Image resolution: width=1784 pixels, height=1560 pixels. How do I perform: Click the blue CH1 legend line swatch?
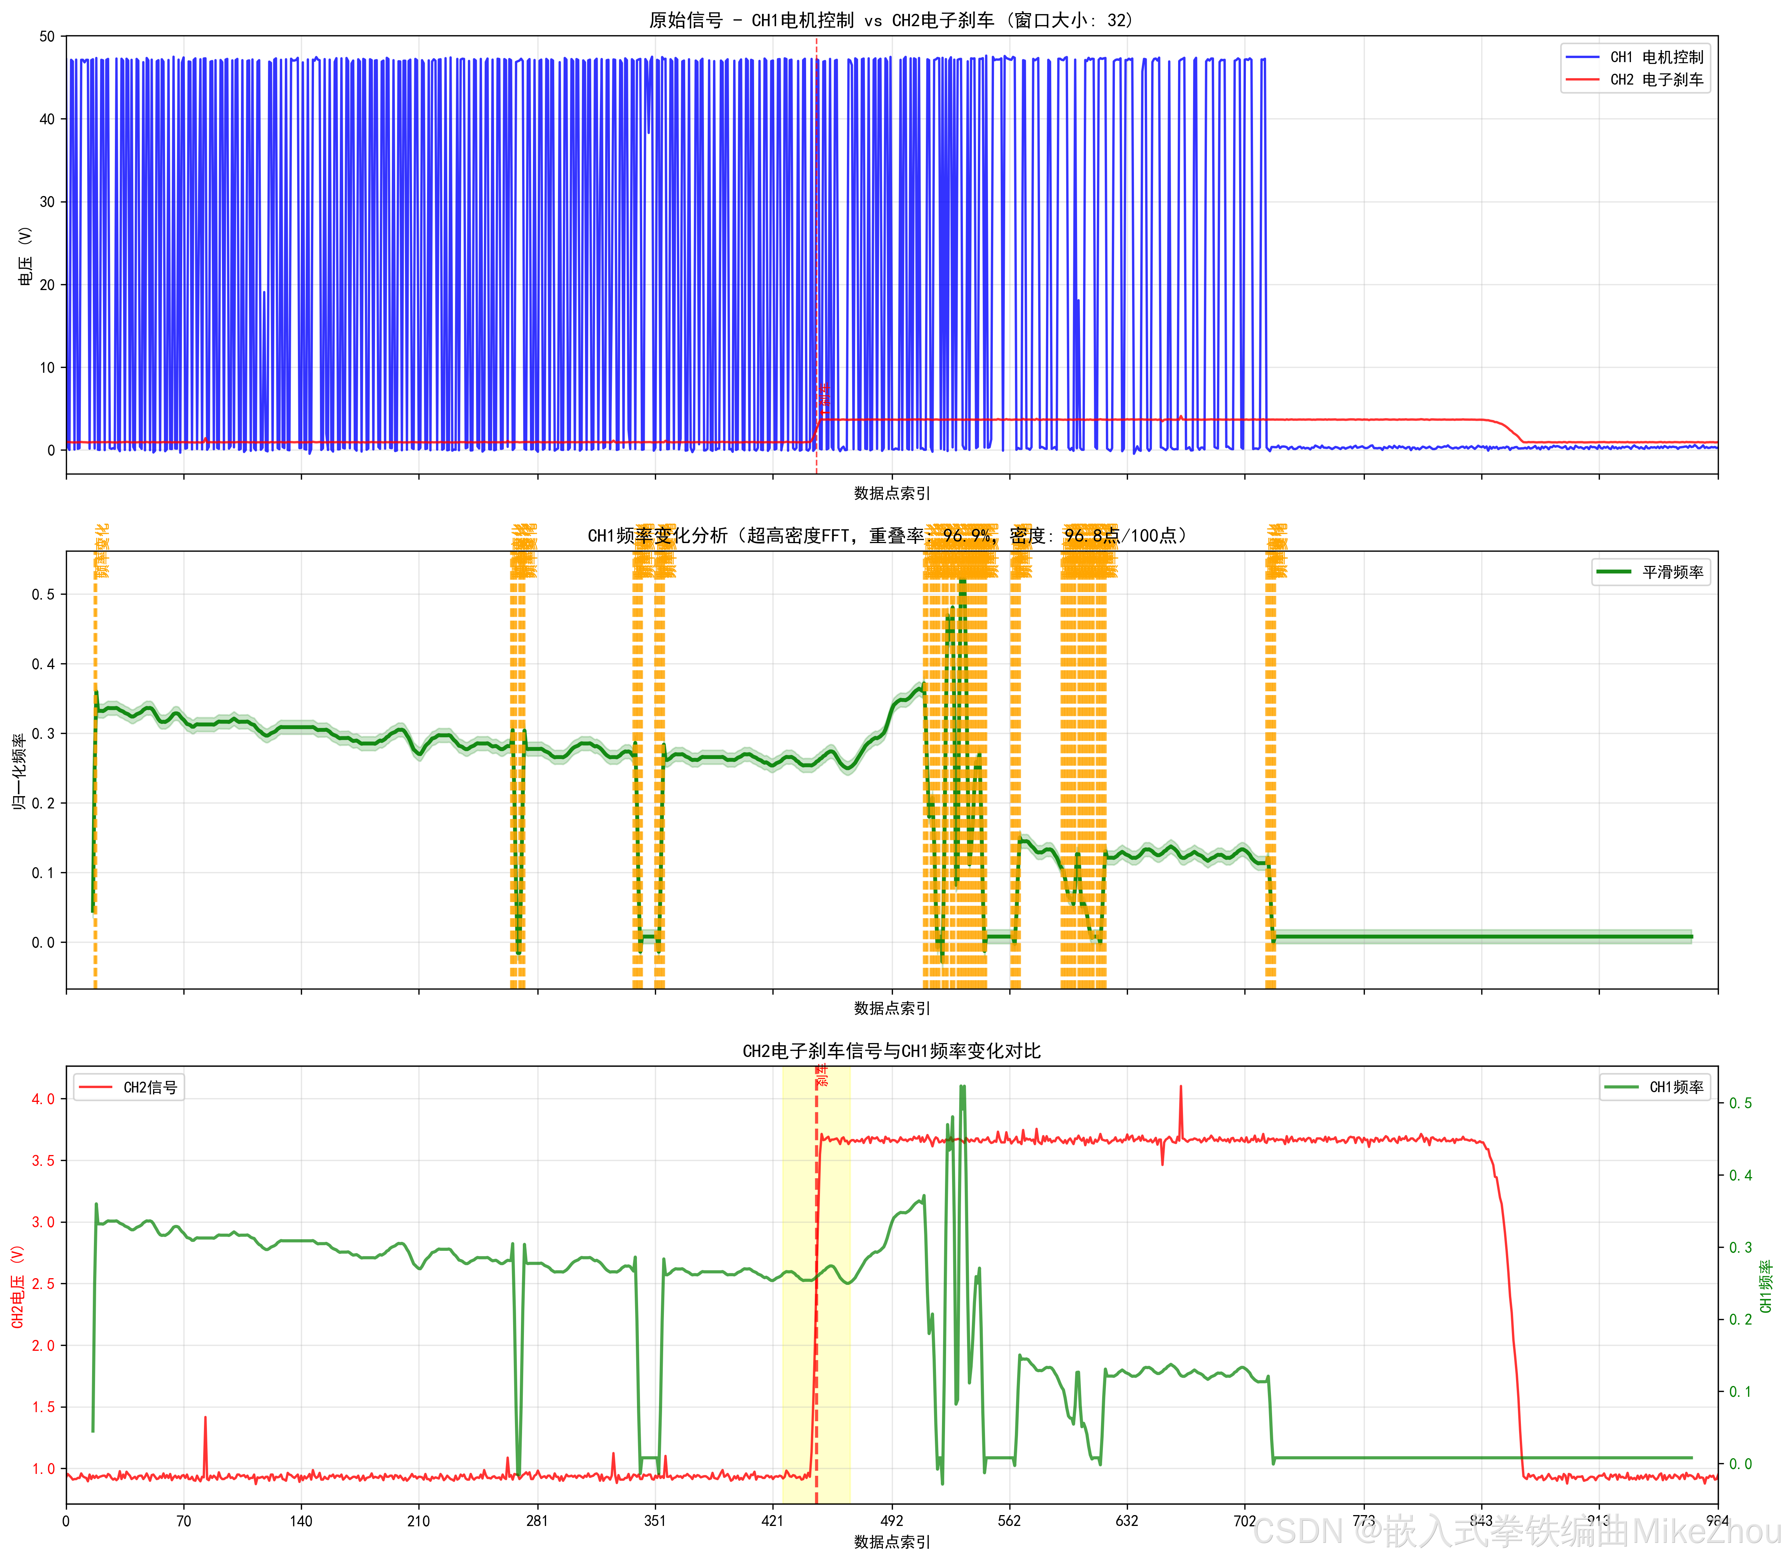[1582, 57]
